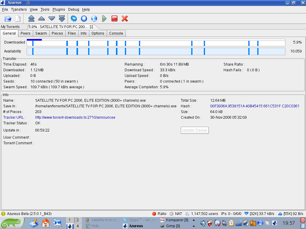The image size is (306, 229).
Task: Move torrent down one position
Action: point(52,19)
